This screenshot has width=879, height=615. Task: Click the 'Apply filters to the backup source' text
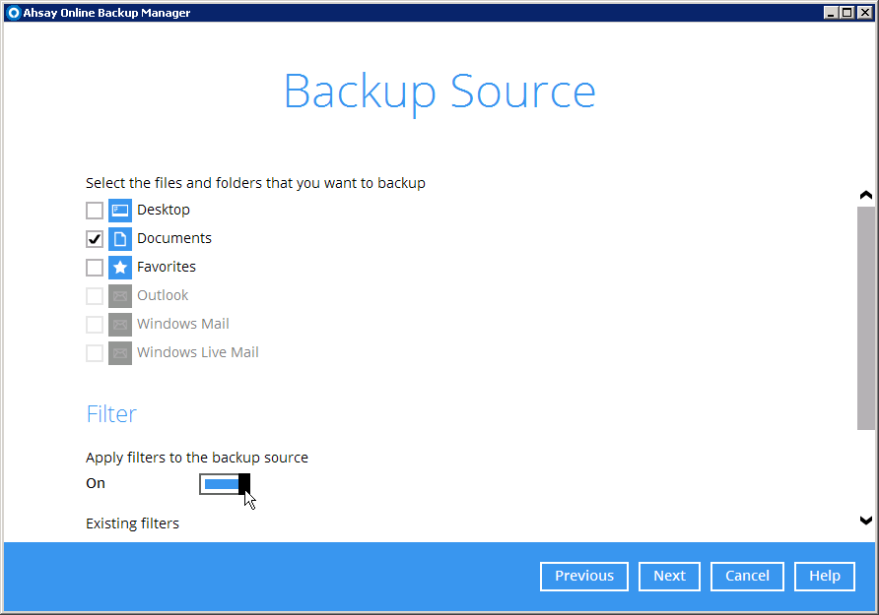197,458
